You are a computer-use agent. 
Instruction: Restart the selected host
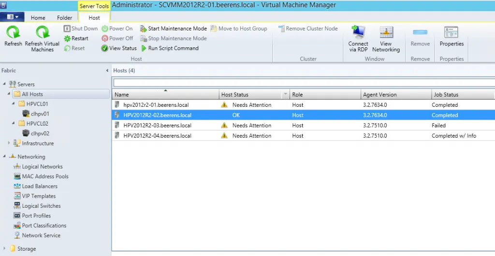76,38
